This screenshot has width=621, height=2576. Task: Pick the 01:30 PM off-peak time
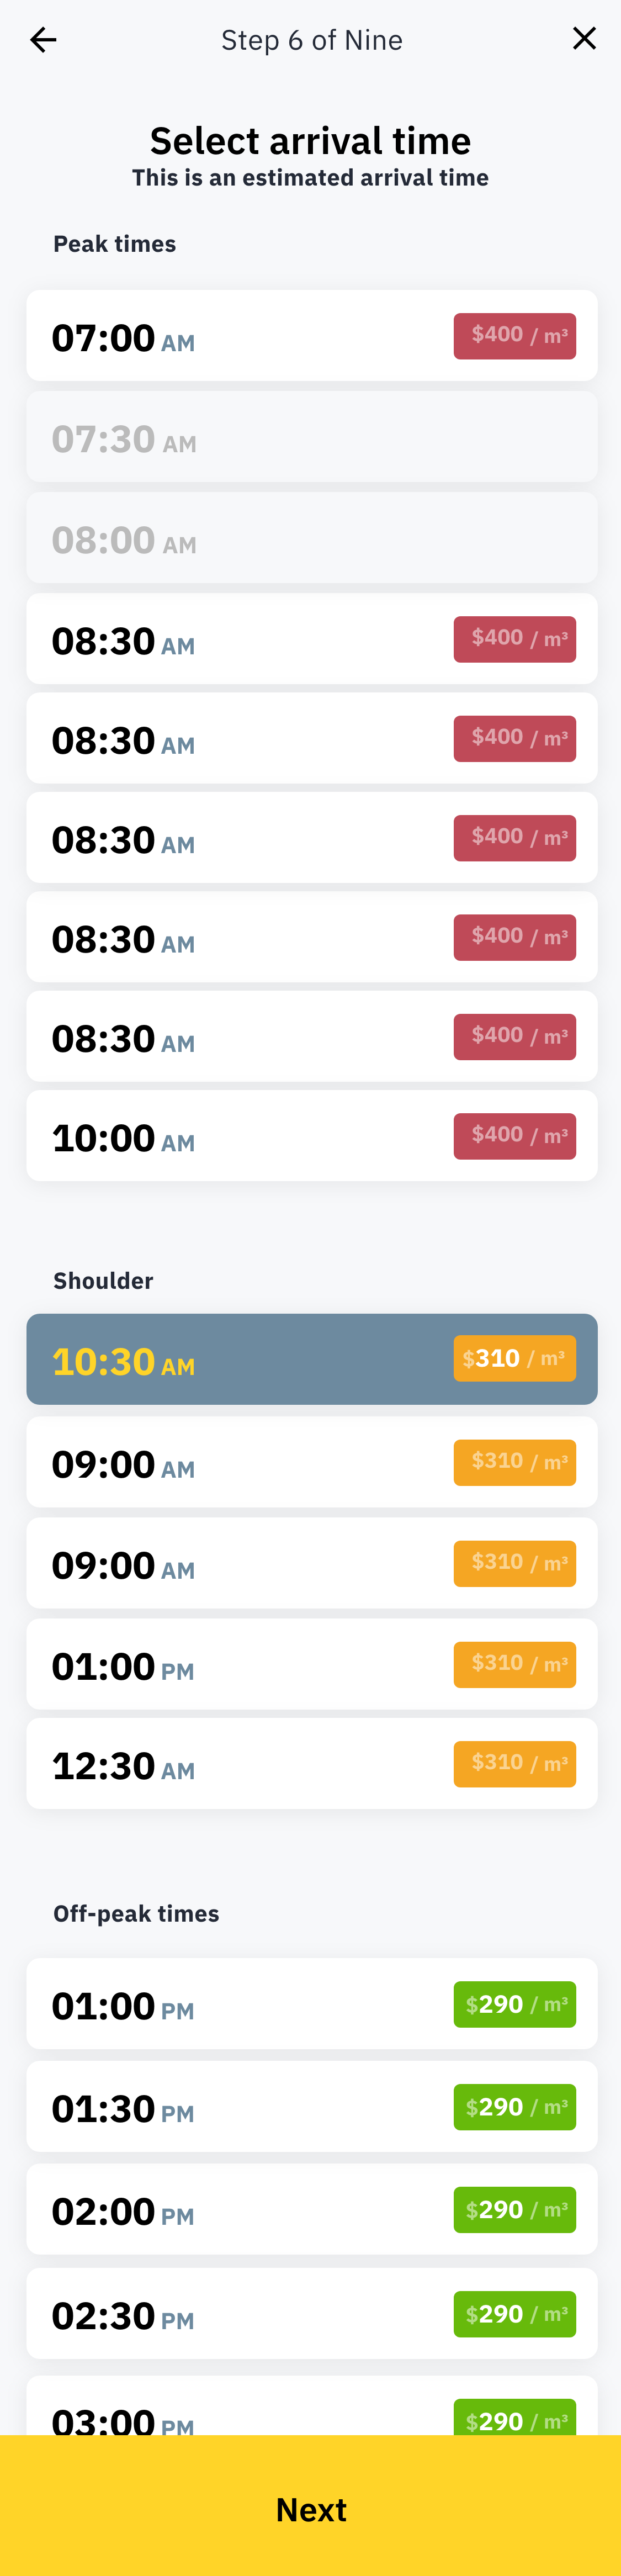(x=311, y=2107)
